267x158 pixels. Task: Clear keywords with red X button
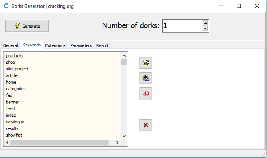pyautogui.click(x=146, y=125)
